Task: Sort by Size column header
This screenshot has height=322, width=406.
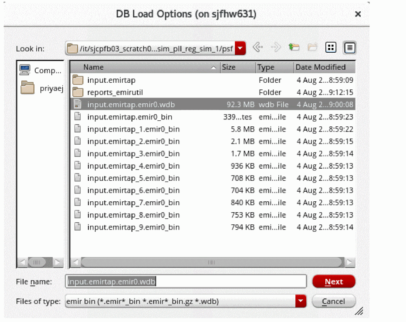Action: click(238, 67)
